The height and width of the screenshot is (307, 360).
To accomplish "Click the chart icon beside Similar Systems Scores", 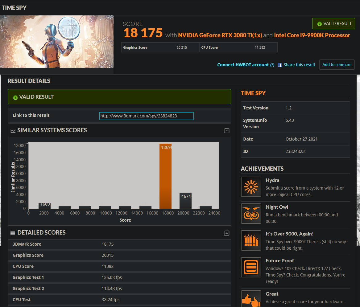I will [13, 131].
